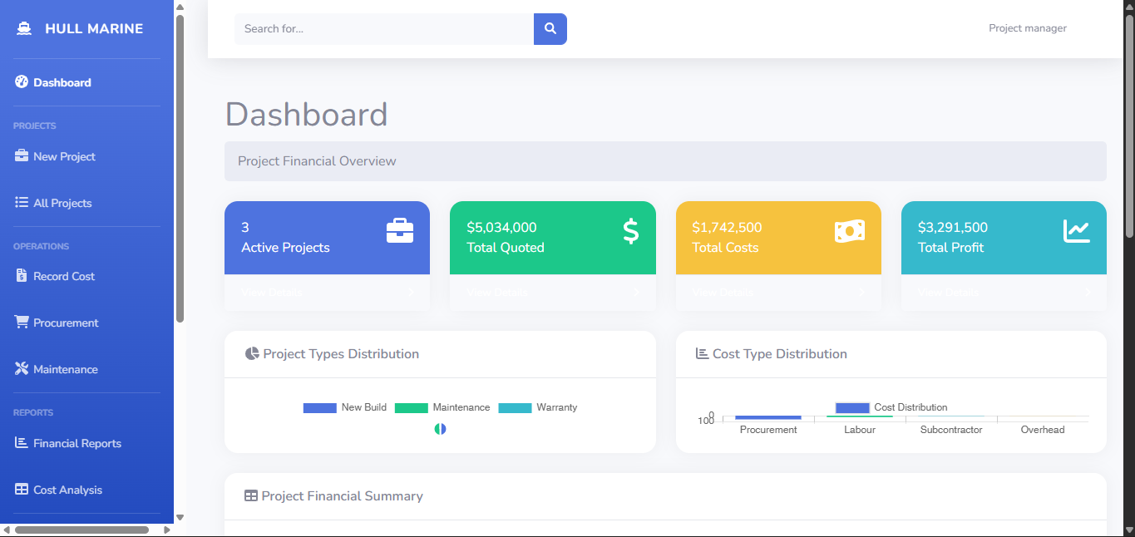Open Maintenance via its wrench icon
The width and height of the screenshot is (1135, 537).
click(21, 368)
